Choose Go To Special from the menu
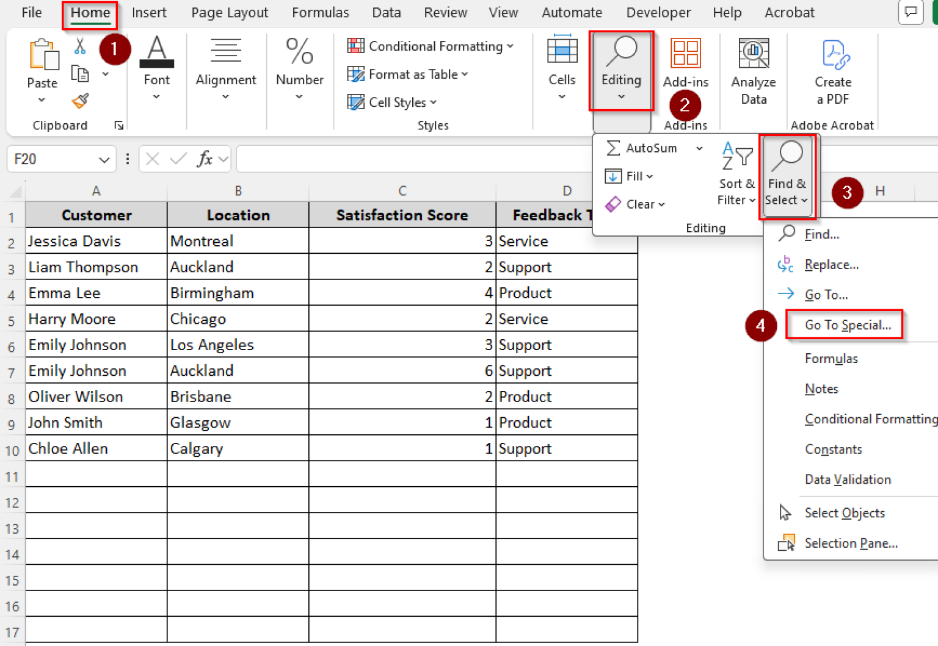Image resolution: width=938 pixels, height=646 pixels. [848, 325]
